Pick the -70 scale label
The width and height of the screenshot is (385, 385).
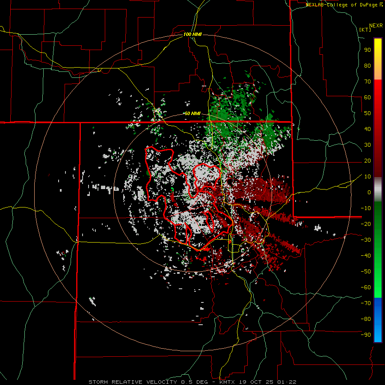366,303
